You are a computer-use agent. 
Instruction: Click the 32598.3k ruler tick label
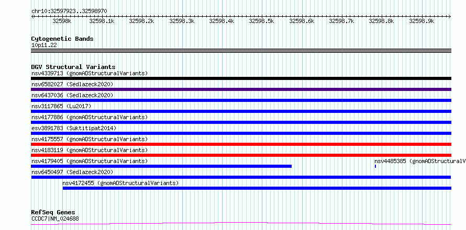182,21
